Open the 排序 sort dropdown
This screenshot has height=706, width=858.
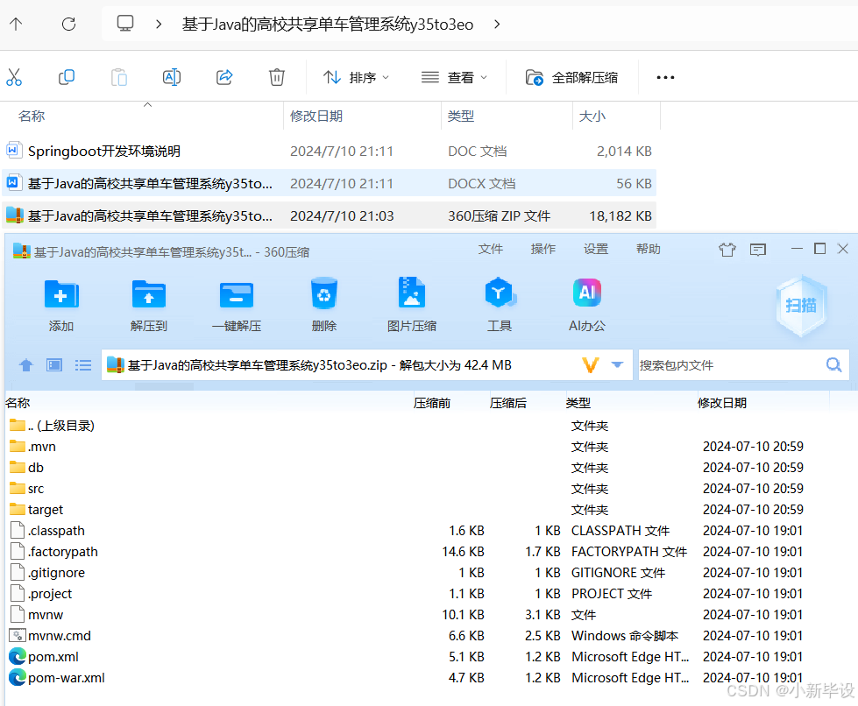pyautogui.click(x=356, y=77)
